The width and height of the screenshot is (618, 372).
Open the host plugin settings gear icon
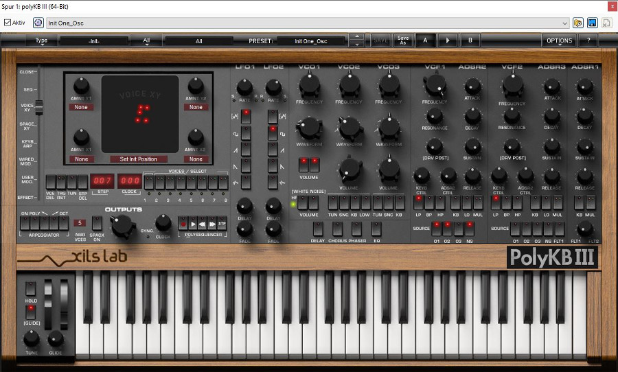(x=38, y=23)
